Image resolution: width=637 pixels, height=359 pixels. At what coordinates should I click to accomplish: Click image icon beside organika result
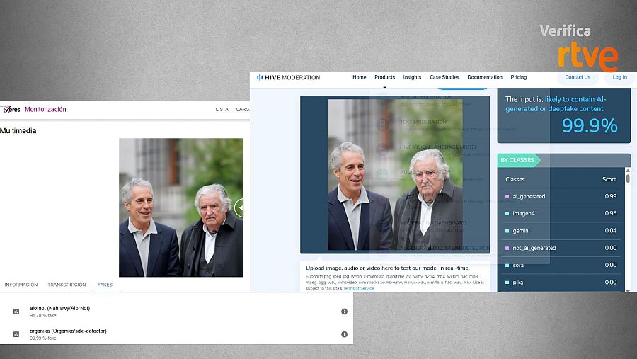click(16, 334)
